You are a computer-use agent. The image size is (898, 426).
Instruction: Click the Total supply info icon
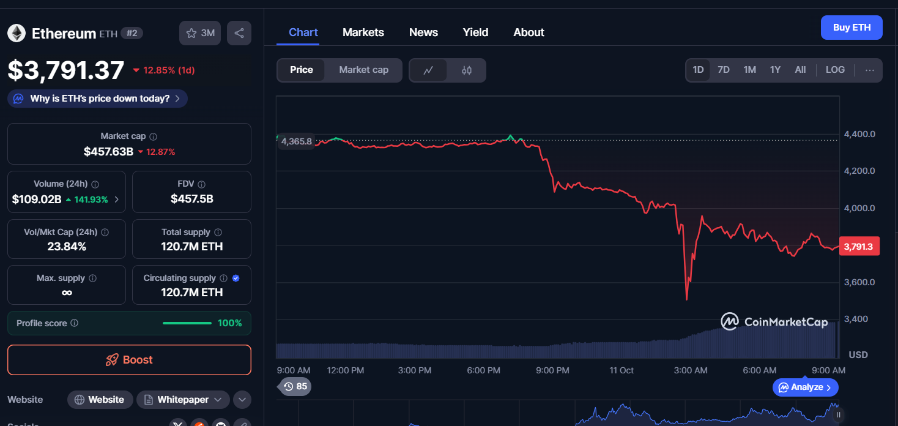point(218,233)
